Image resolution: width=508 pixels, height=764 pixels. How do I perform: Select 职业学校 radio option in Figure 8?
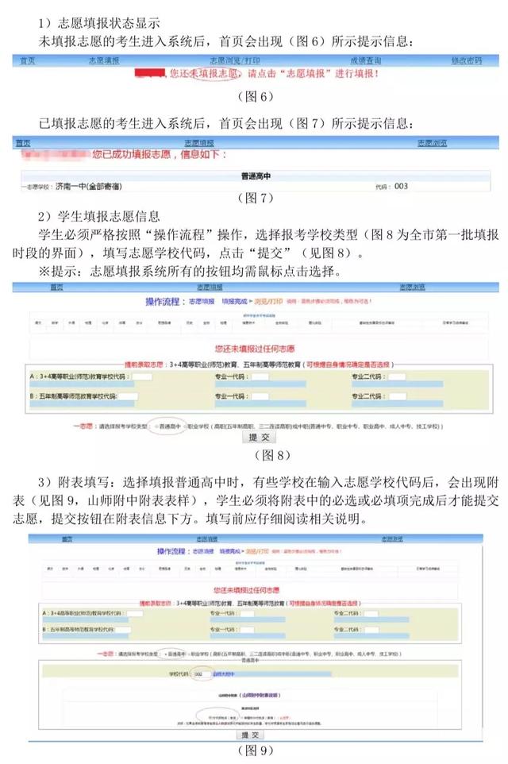coord(185,426)
